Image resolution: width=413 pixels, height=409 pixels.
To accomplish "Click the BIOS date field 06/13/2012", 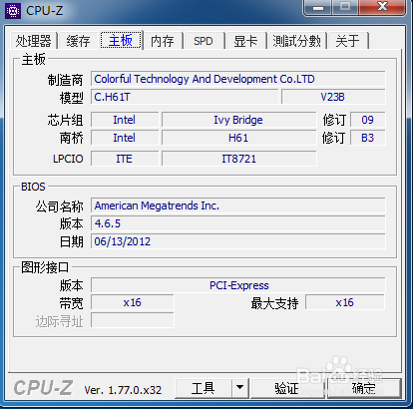I will (x=238, y=241).
